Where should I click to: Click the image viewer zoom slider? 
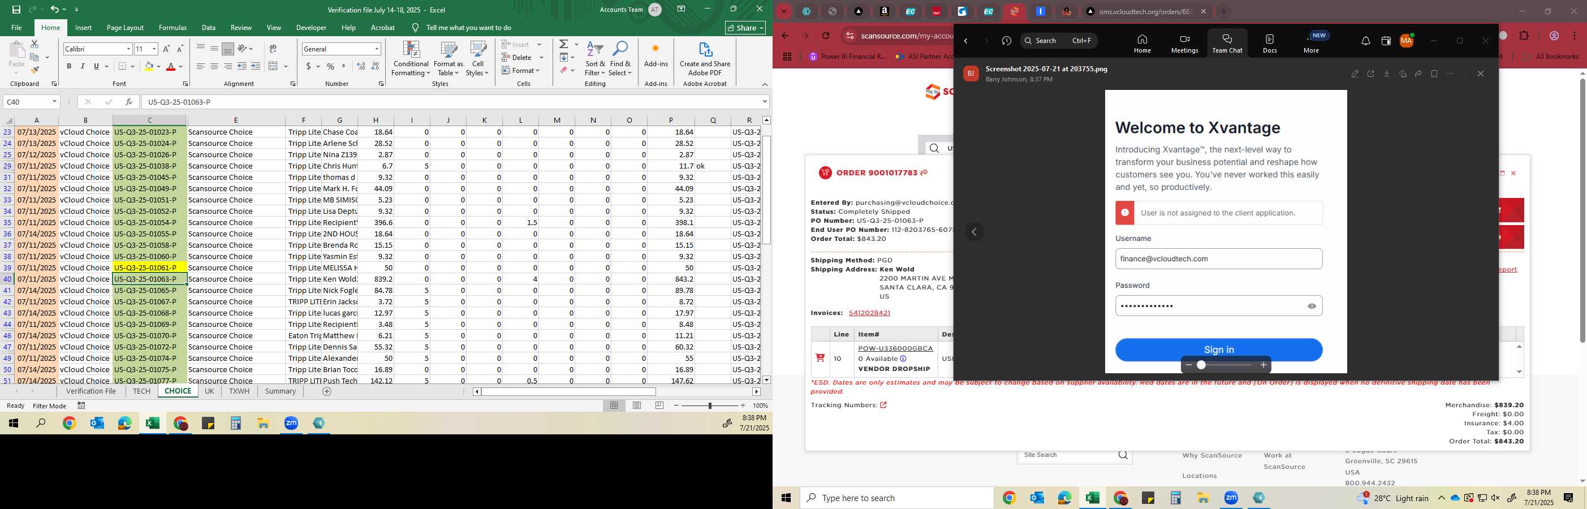click(x=1226, y=365)
